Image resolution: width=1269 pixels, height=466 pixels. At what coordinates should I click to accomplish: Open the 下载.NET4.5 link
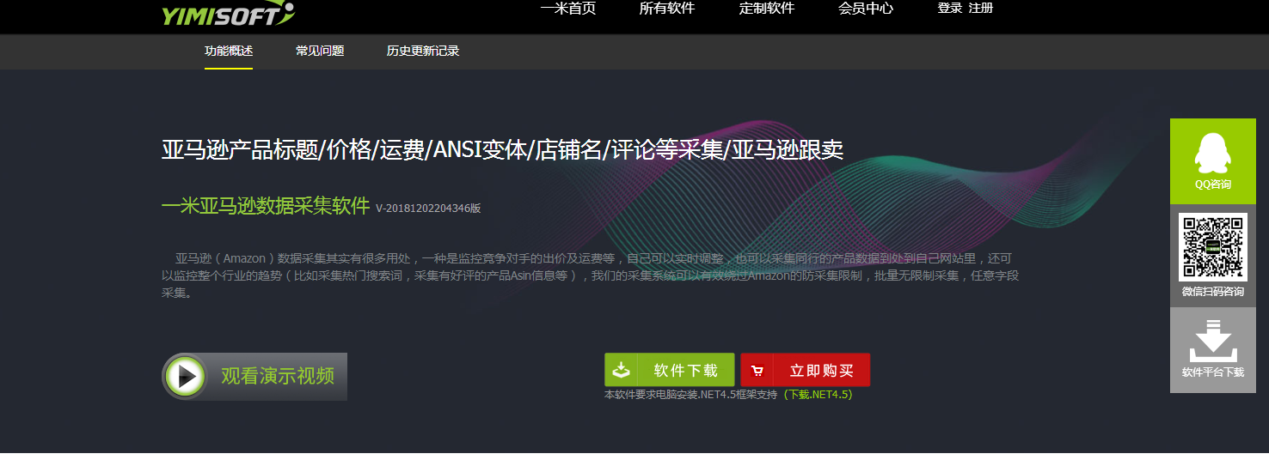(817, 395)
